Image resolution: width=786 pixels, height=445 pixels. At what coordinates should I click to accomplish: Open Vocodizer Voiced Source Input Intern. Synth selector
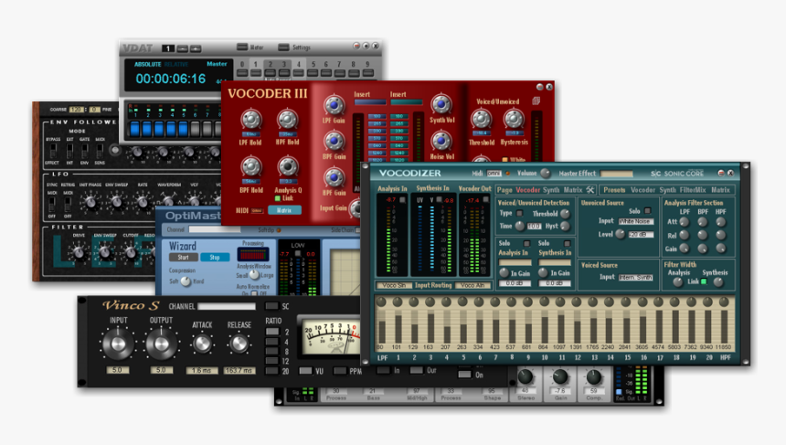coord(635,277)
